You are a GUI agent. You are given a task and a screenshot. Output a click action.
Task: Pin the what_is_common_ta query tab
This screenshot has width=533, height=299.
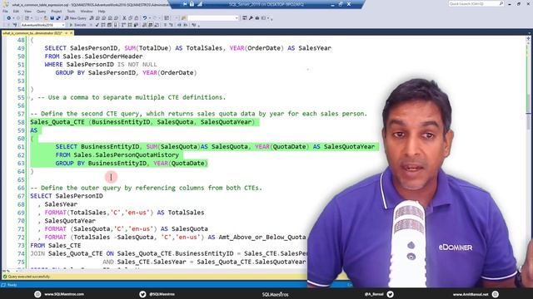pyautogui.click(x=67, y=33)
